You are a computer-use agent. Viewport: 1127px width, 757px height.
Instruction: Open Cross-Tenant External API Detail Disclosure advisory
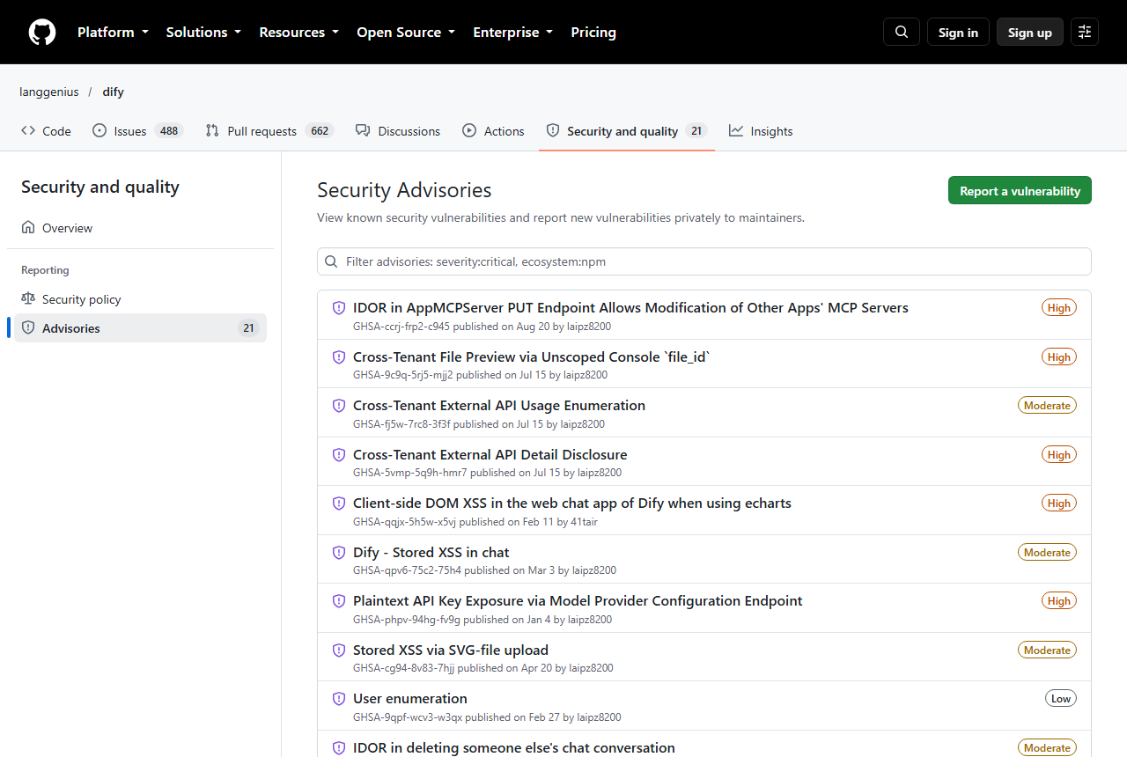pyautogui.click(x=490, y=455)
